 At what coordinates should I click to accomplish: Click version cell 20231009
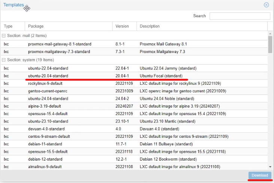click(124, 91)
